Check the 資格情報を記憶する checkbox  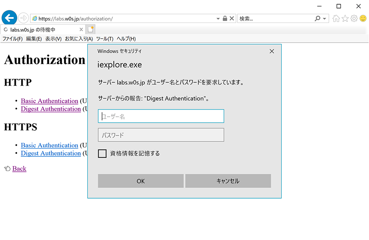click(x=102, y=153)
